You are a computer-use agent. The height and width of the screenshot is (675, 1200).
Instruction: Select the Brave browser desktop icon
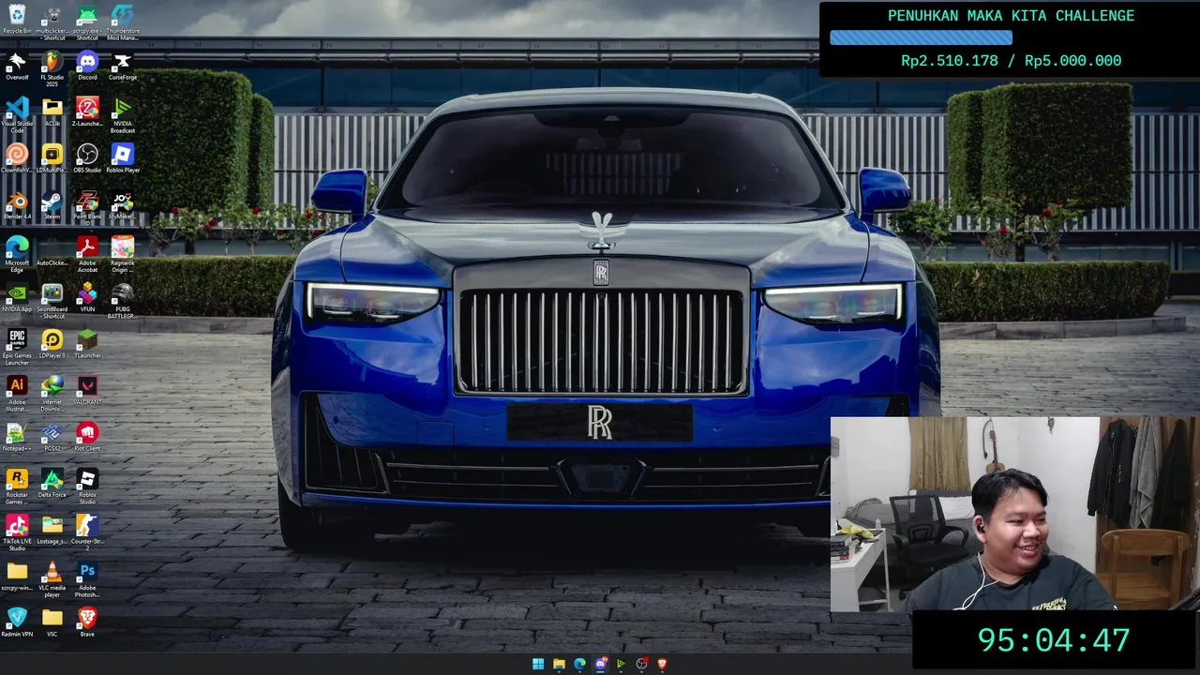click(x=87, y=622)
